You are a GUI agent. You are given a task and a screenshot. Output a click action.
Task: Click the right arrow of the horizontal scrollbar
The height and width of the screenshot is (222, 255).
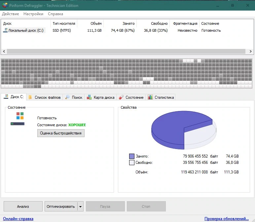251,52
